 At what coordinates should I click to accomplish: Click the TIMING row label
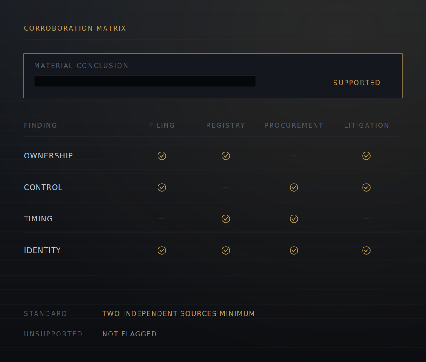[x=38, y=219]
